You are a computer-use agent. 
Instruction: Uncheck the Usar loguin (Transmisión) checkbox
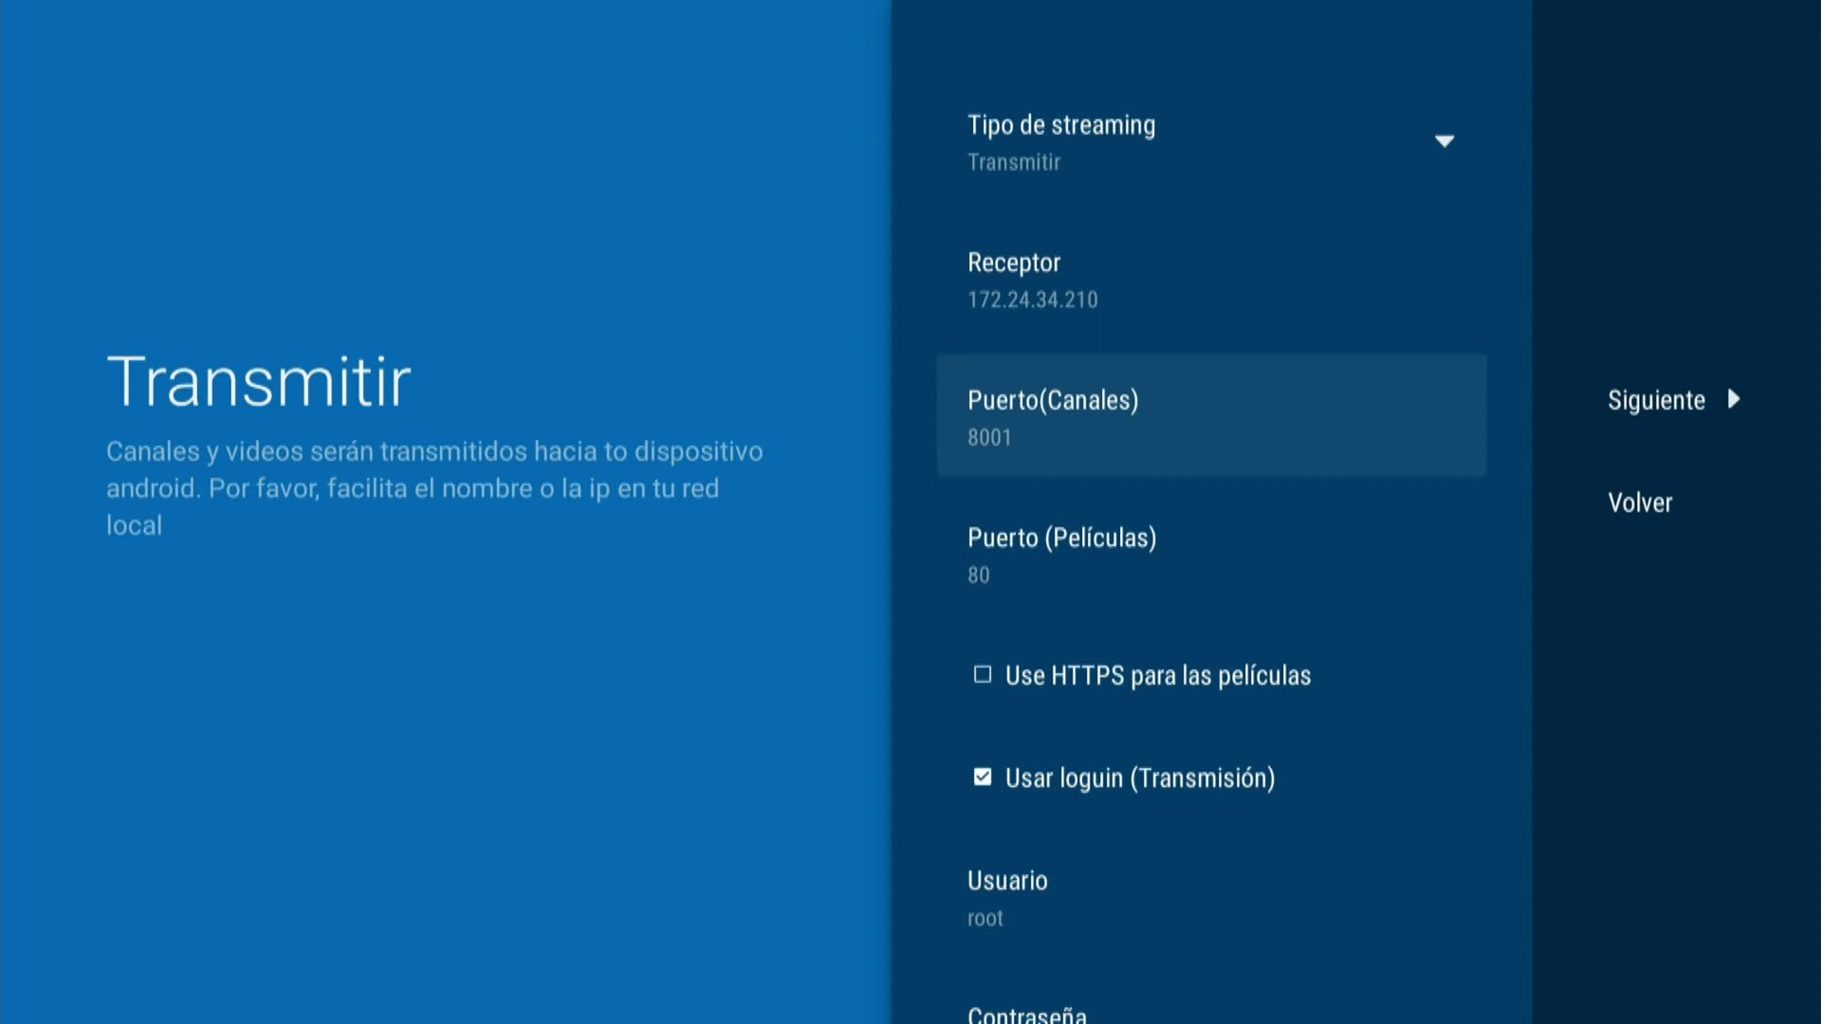[x=983, y=777]
